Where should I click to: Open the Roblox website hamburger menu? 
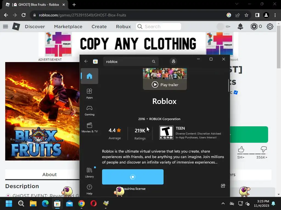pos(5,27)
